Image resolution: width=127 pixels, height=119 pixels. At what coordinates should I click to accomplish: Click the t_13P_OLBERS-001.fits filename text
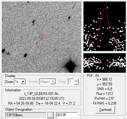pyautogui.click(x=41, y=94)
